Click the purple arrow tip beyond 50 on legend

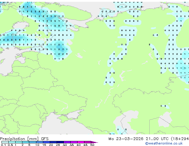pyautogui.click(x=94, y=142)
